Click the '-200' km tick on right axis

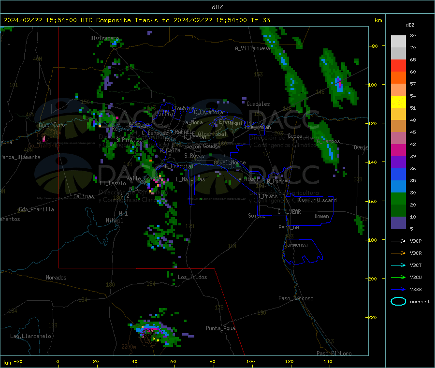(371, 279)
